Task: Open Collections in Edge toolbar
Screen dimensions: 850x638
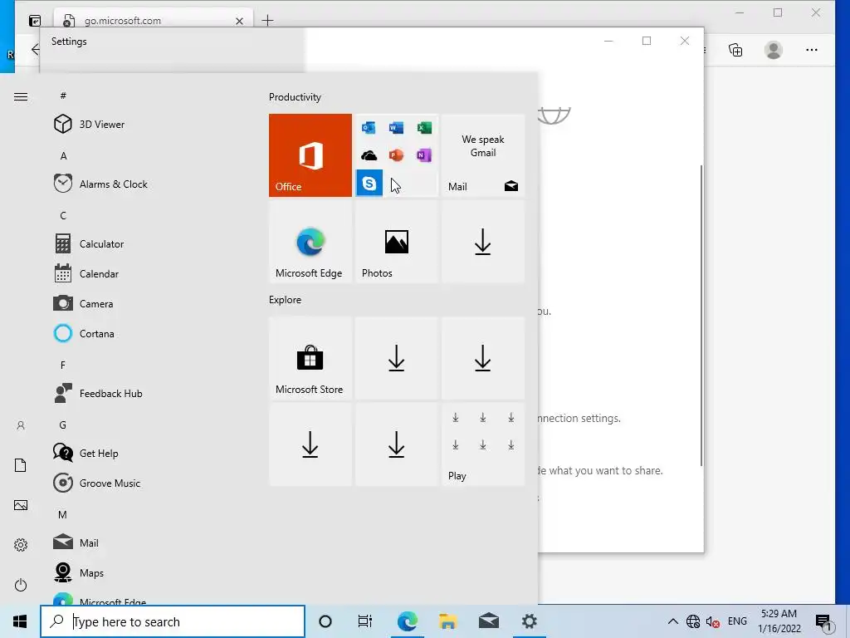Action: point(735,50)
